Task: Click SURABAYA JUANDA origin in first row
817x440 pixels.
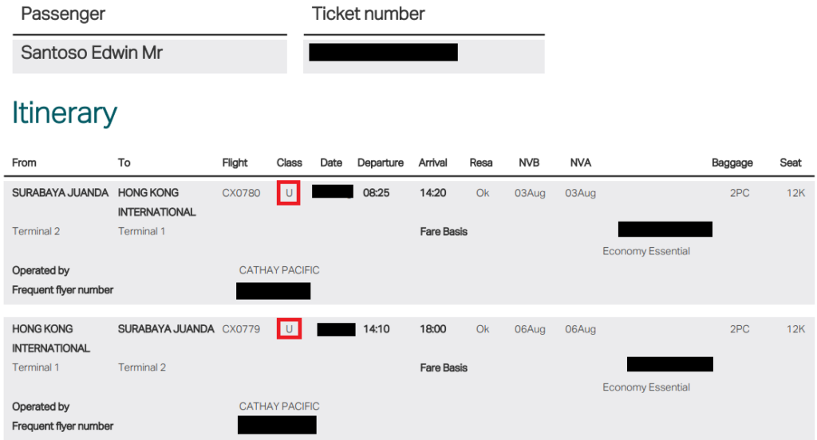Action: click(60, 193)
